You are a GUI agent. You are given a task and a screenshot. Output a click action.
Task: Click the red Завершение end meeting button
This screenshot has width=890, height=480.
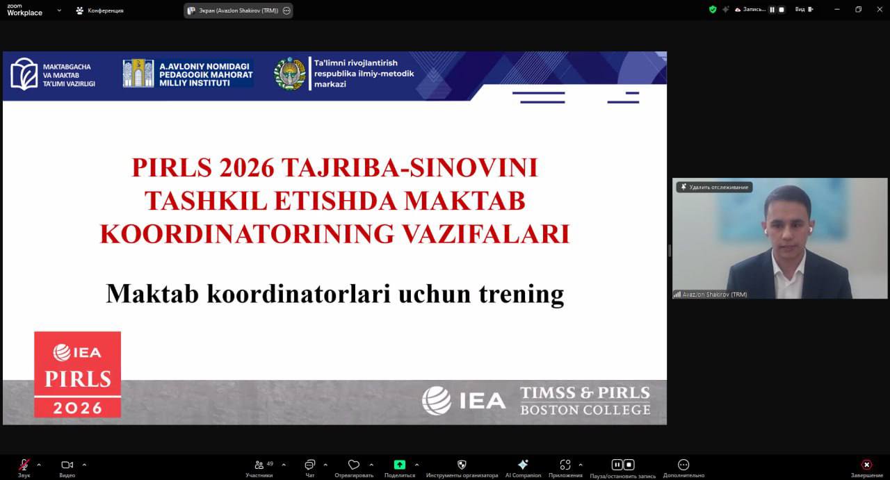click(866, 465)
